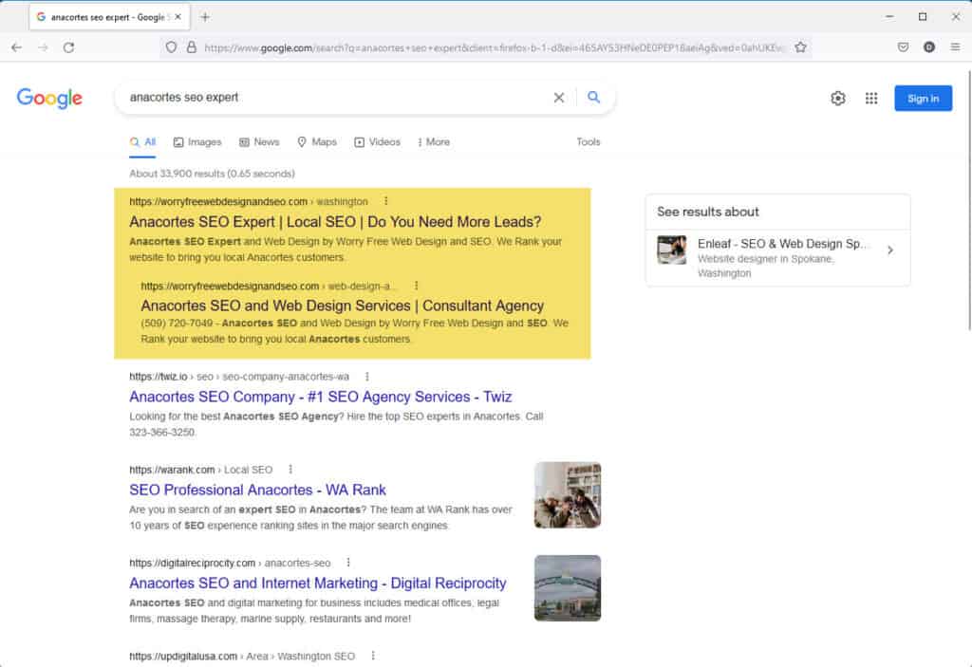Click the https://digitalreciprocity.com breadcrumb URL
This screenshot has height=667, width=972.
pyautogui.click(x=192, y=563)
